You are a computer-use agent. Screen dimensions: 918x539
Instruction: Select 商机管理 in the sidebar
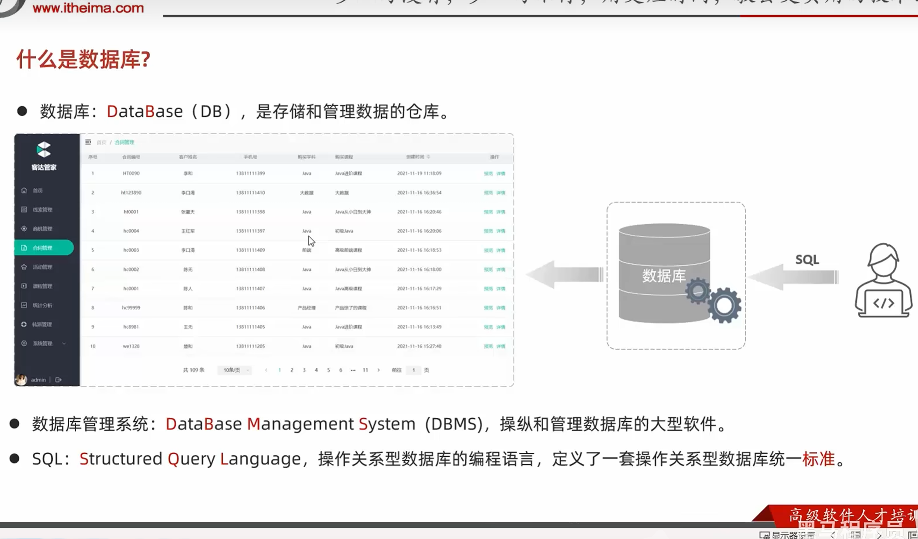pos(42,229)
